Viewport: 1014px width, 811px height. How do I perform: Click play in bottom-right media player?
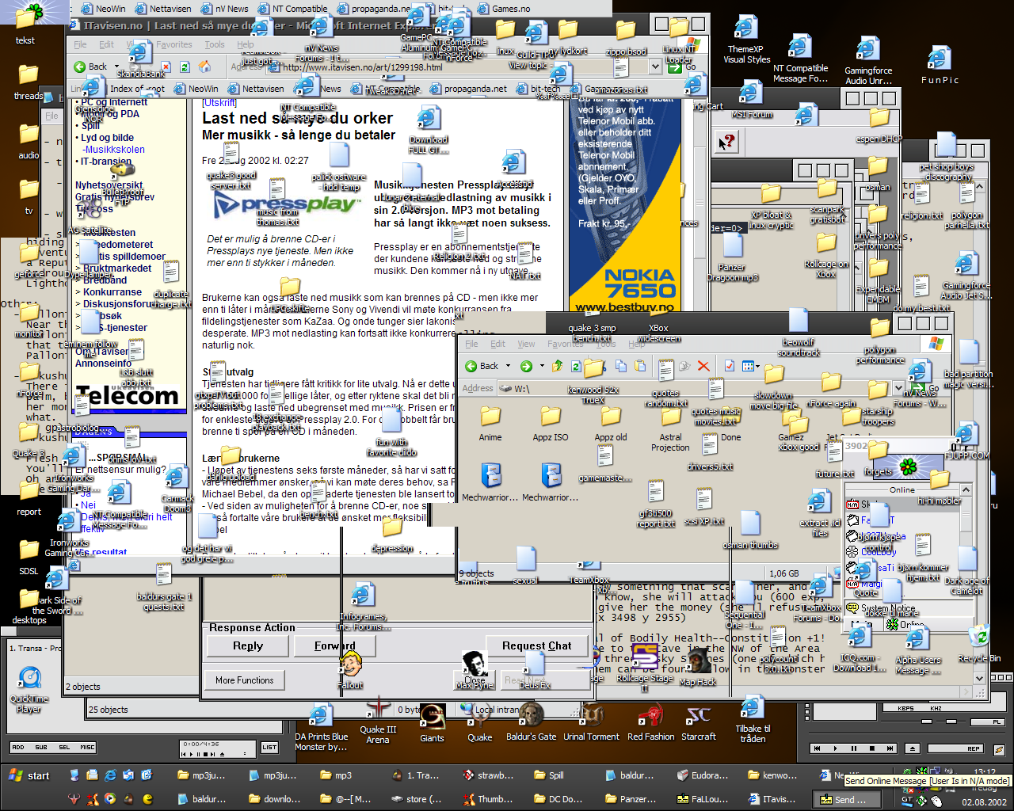835,748
